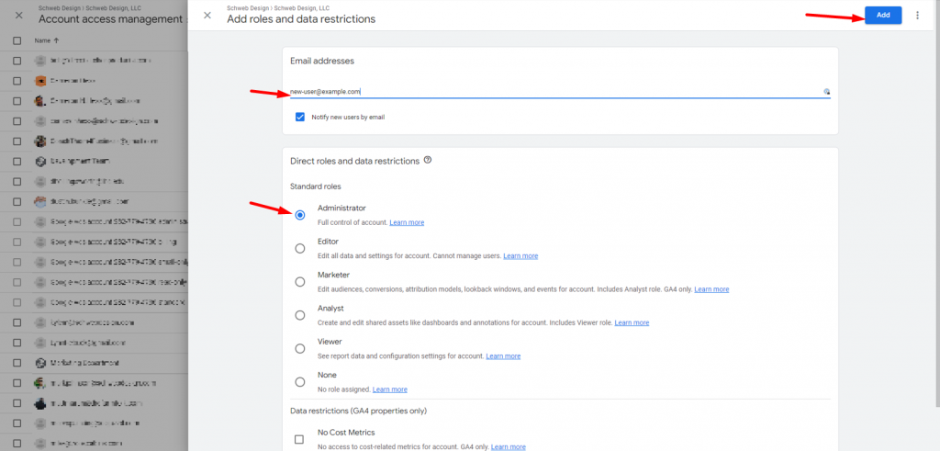The width and height of the screenshot is (940, 451).
Task: Select the None role radio button
Action: click(300, 381)
